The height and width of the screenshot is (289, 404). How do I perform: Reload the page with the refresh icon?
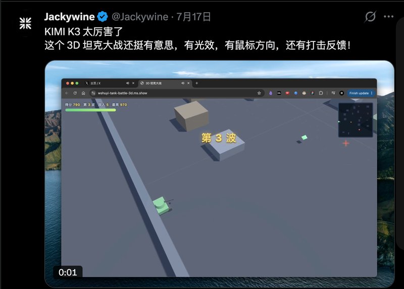click(x=75, y=93)
